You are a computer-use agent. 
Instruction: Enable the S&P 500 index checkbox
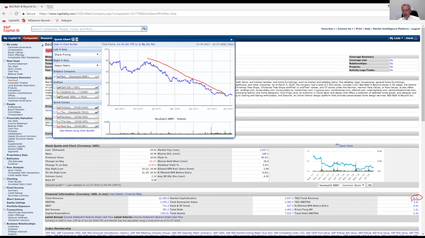tap(55, 88)
